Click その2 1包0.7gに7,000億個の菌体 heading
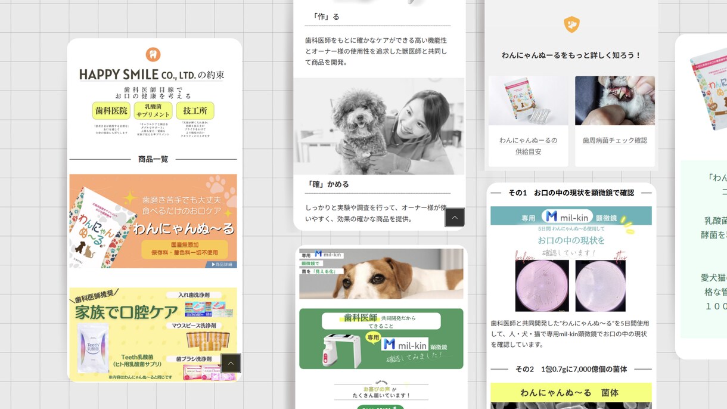The image size is (727, 409). tap(571, 369)
